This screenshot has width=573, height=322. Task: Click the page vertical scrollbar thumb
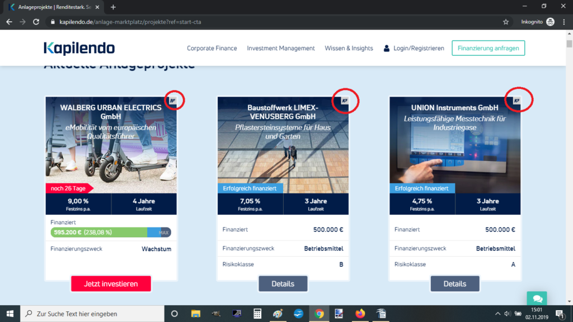569,44
